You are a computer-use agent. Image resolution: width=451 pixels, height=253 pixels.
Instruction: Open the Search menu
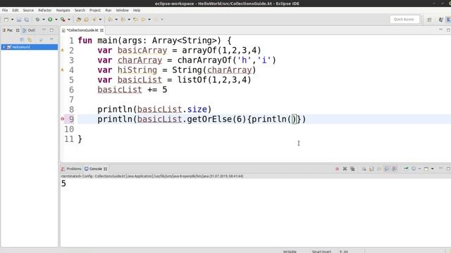[x=80, y=11]
